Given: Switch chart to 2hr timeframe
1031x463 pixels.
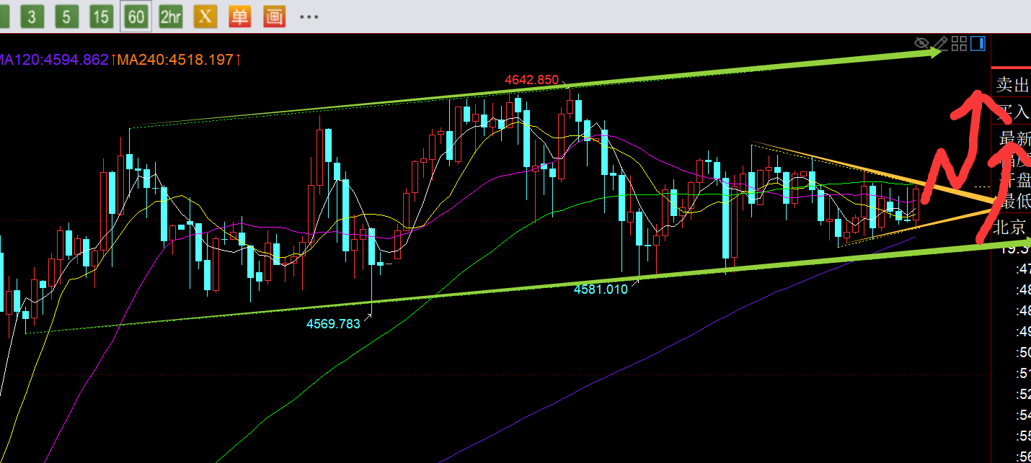Looking at the screenshot, I should tap(170, 17).
